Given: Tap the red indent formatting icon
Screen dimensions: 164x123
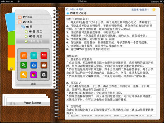Looking at the screenshot, I should point(44,55).
